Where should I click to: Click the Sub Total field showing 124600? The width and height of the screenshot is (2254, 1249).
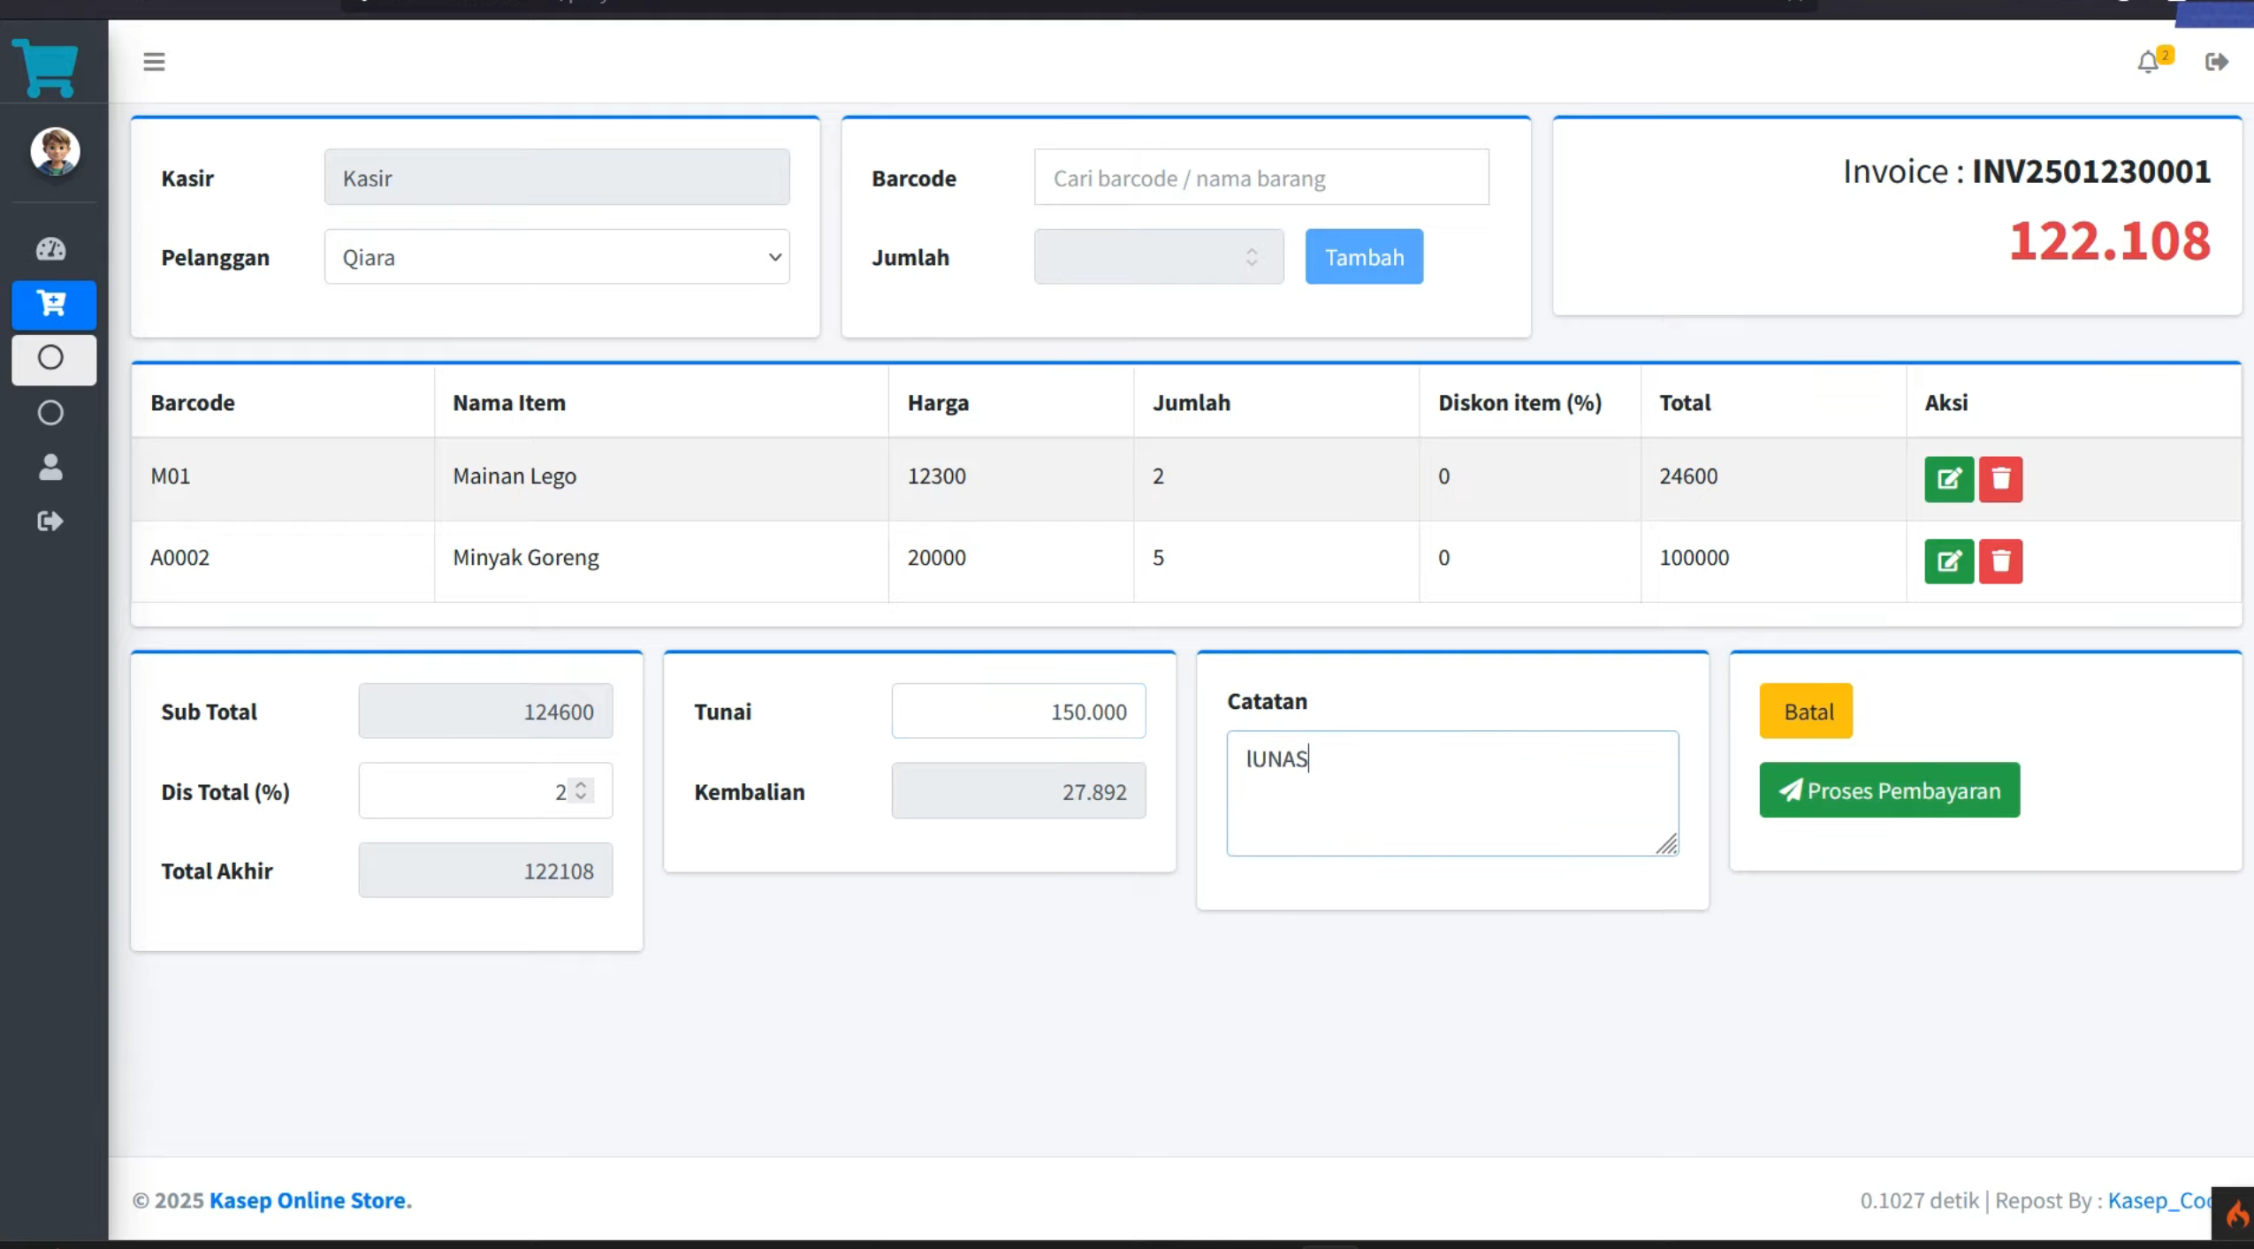click(x=485, y=712)
